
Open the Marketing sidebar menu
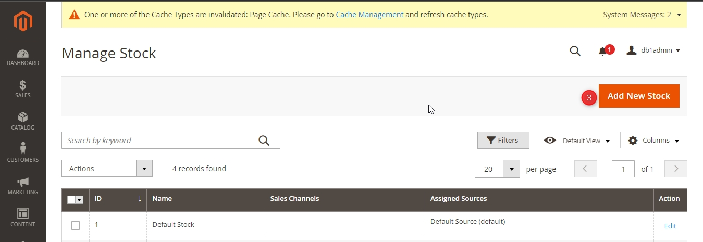[23, 186]
